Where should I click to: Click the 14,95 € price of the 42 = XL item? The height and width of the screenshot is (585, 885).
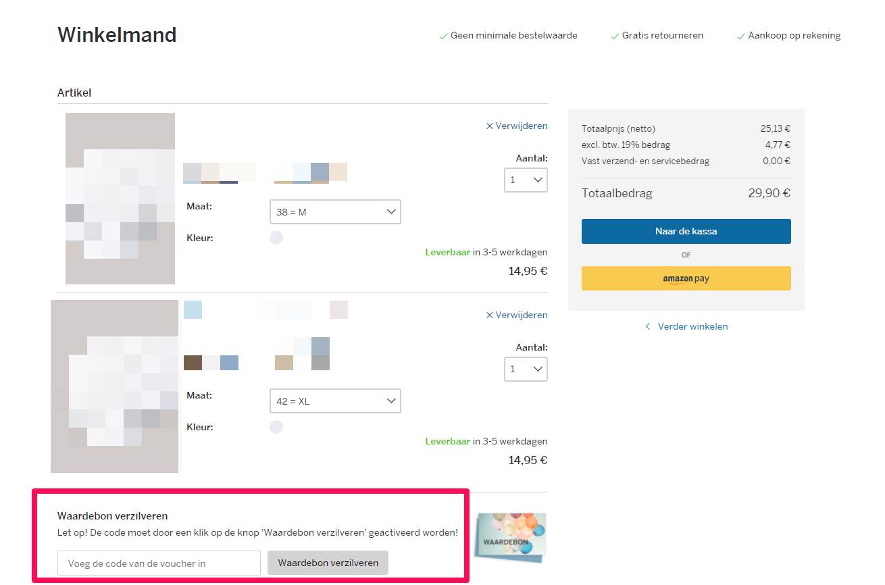[528, 460]
